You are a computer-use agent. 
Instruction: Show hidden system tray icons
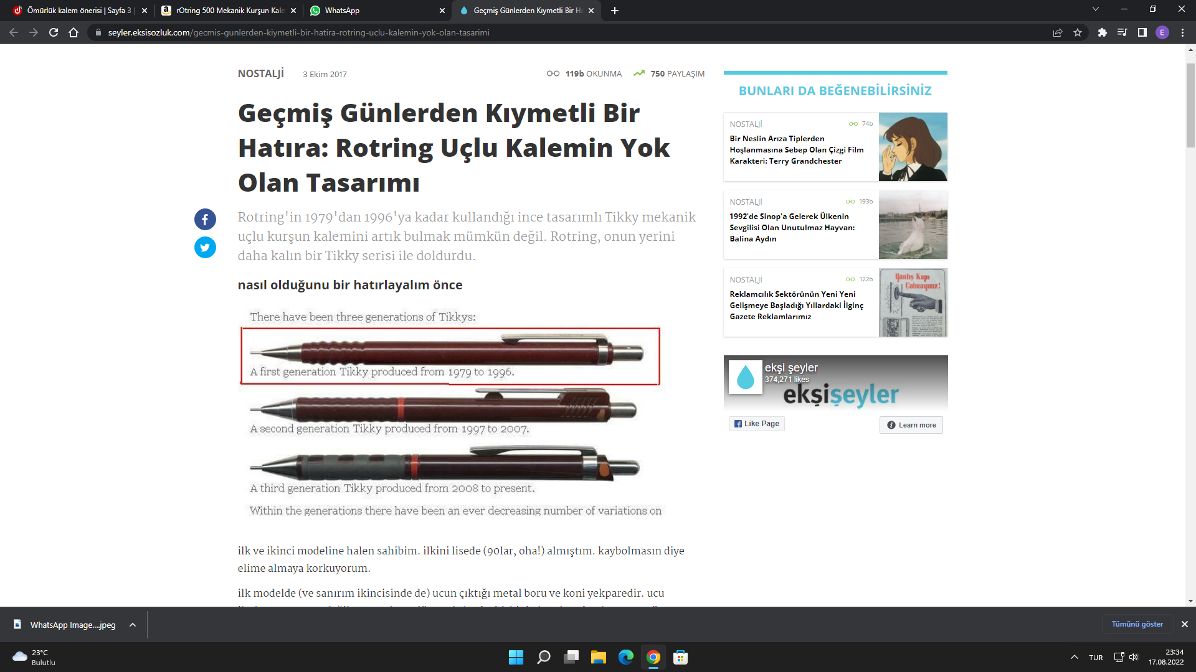pos(1075,657)
